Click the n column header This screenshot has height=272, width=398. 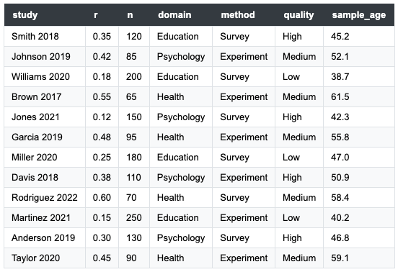(134, 15)
